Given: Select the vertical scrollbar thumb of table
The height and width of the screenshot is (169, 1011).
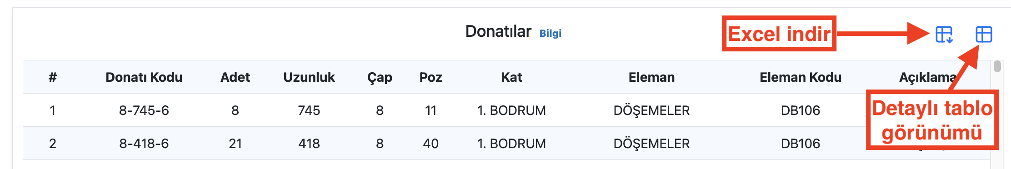Looking at the screenshot, I should click(x=997, y=67).
